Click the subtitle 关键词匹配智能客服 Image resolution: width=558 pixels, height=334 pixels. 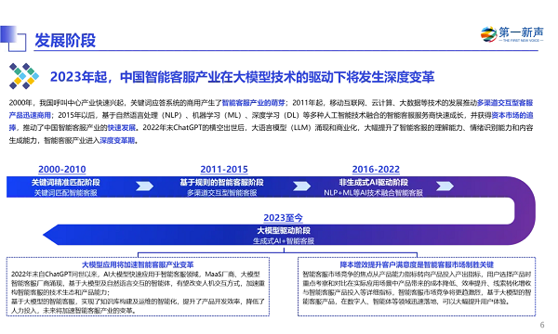point(65,193)
